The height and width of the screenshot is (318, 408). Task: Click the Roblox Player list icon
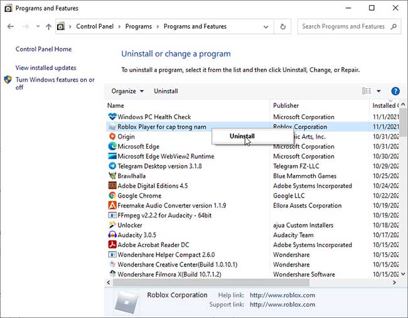(112, 127)
